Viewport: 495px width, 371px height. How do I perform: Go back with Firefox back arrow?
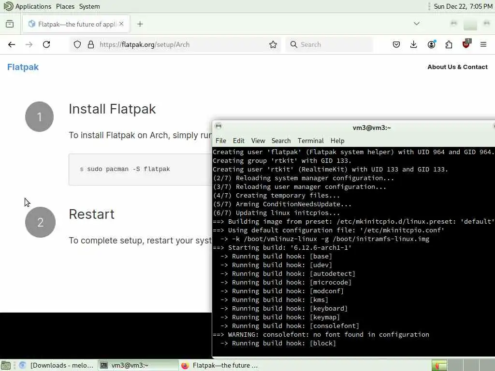[12, 44]
